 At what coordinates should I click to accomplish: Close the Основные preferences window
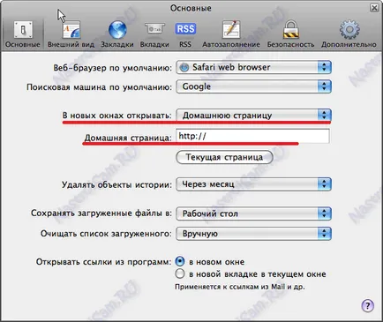pos(374,8)
